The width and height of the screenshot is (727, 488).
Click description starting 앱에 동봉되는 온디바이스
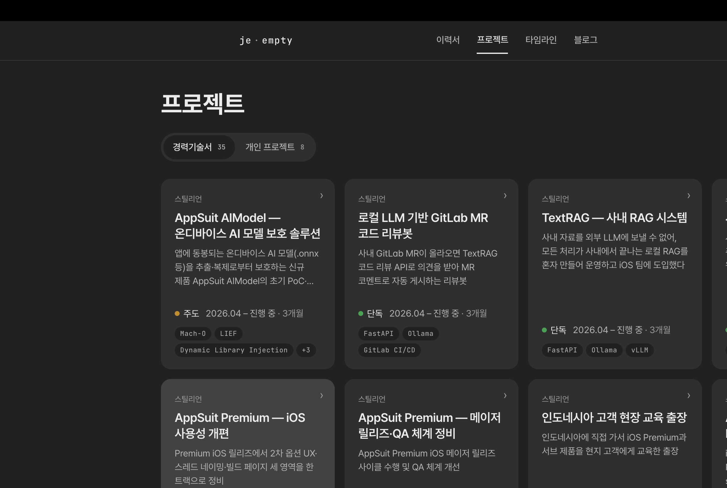click(x=247, y=267)
